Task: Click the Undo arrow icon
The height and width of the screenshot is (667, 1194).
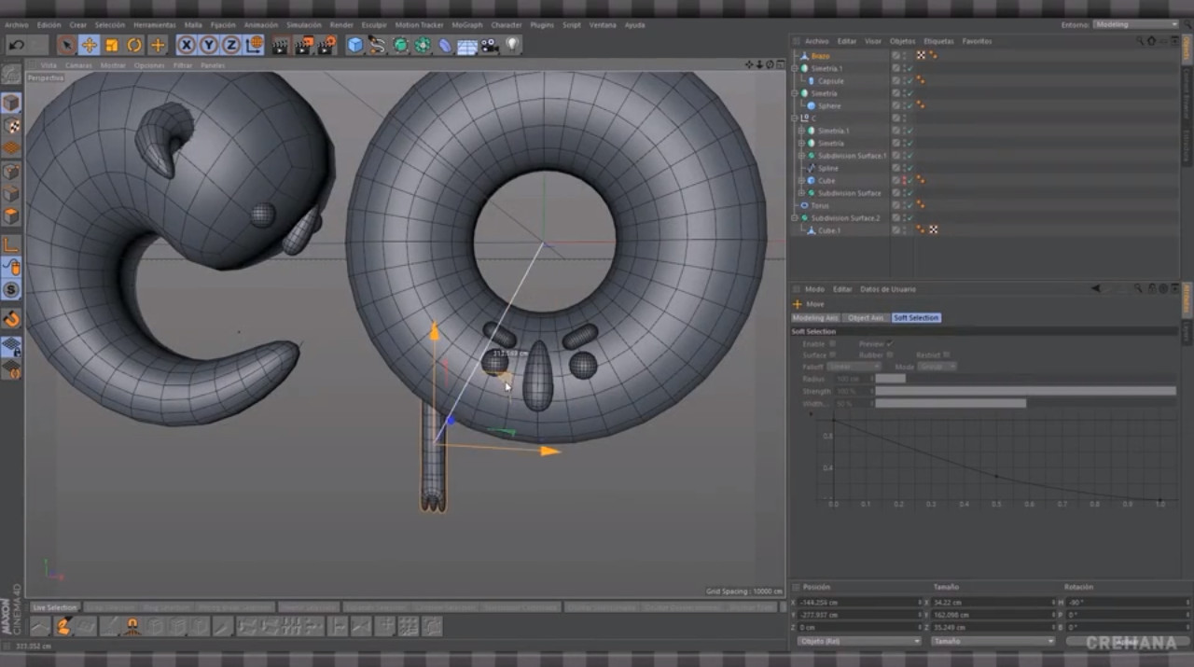Action: (x=16, y=45)
